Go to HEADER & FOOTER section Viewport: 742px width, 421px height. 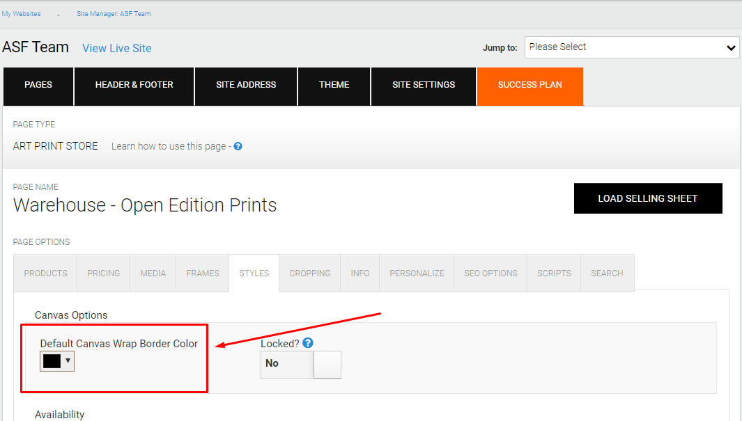(134, 85)
